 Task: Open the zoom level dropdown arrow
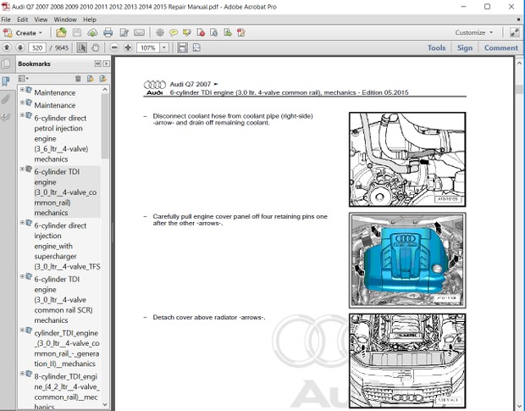(x=164, y=48)
